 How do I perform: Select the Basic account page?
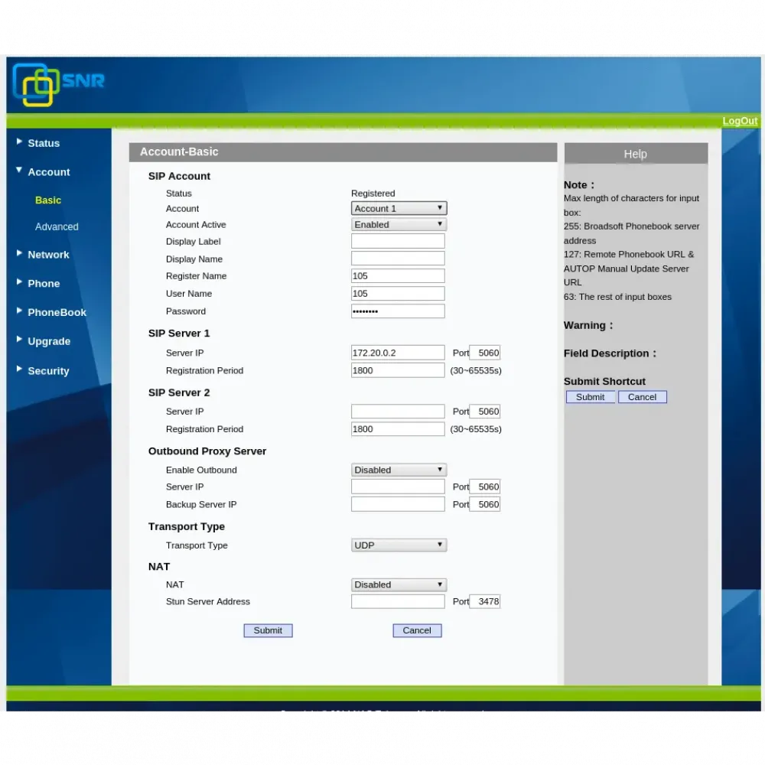[x=47, y=200]
